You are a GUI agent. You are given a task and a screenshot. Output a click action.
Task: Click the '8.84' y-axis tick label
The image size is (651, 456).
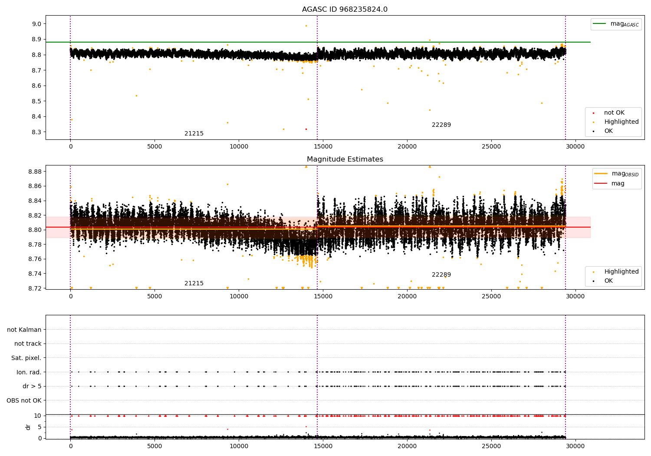34,201
